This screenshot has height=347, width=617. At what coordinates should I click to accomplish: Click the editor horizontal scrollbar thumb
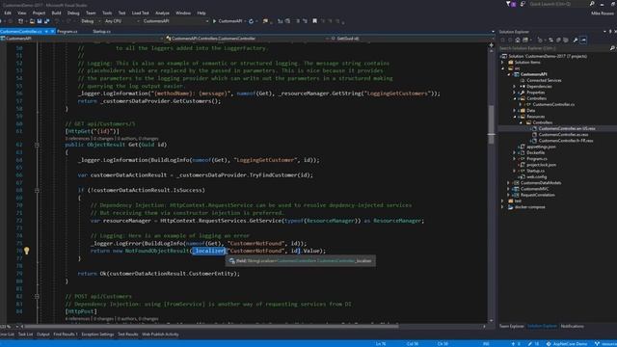click(212, 326)
